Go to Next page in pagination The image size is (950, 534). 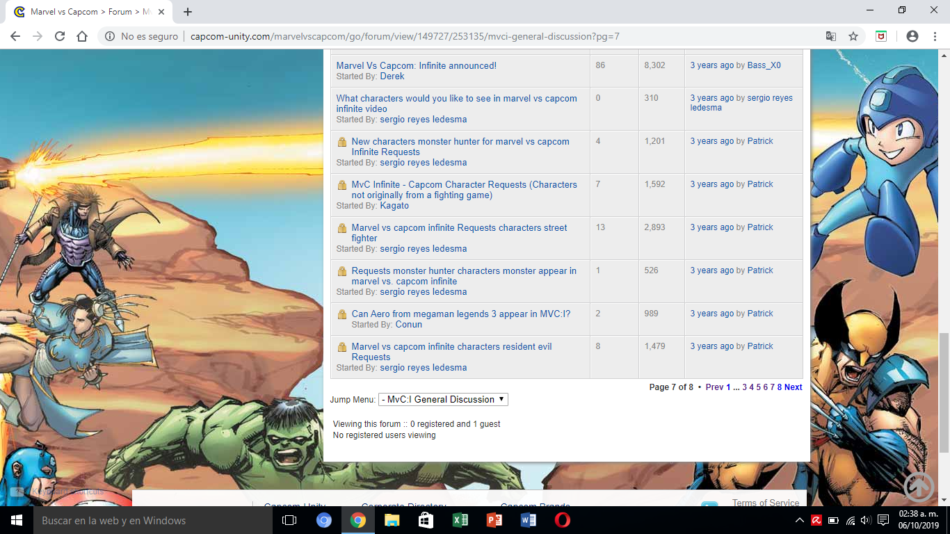(x=794, y=387)
